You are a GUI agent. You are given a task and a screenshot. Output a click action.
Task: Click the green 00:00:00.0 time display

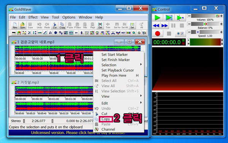click(167, 42)
